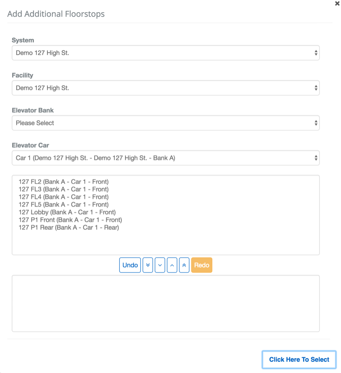This screenshot has width=341, height=373.
Task: Click the Click Here To Select button
Action: [299, 359]
